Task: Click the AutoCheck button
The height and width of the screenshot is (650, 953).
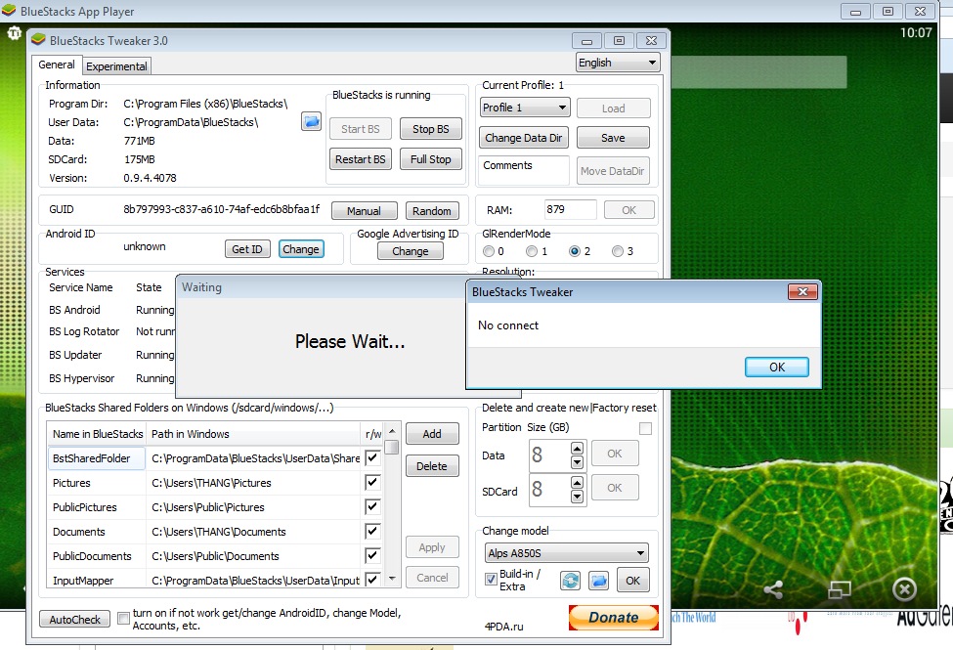Action: (74, 619)
